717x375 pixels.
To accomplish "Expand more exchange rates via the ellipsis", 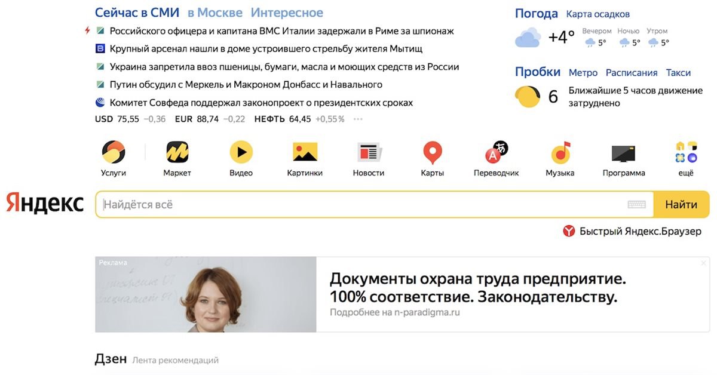I will point(358,119).
